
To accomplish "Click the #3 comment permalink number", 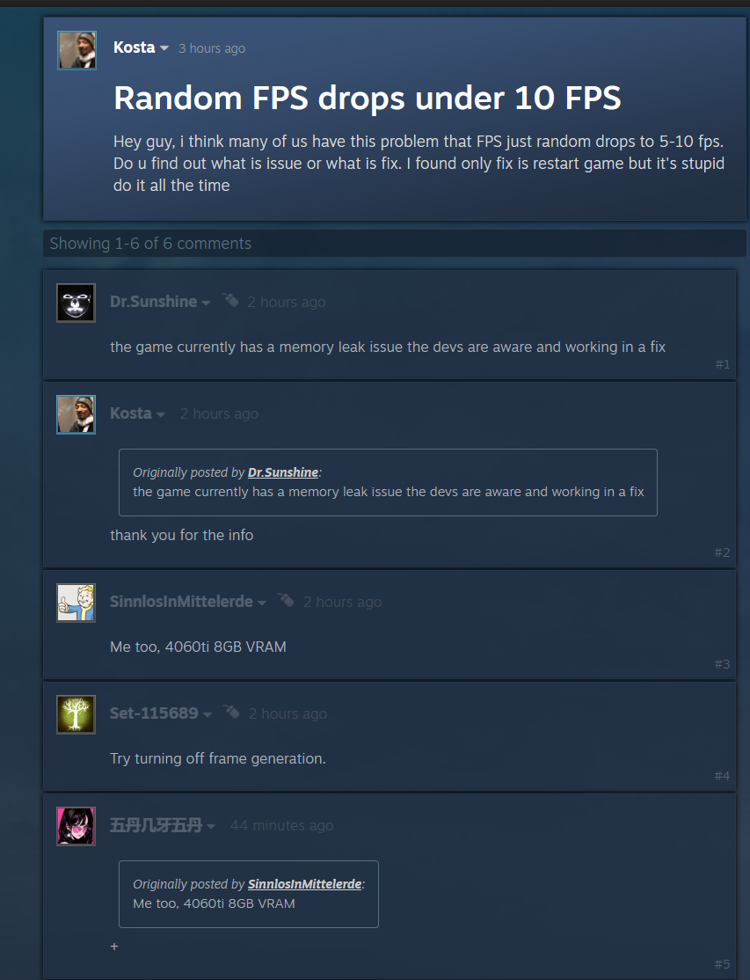I will click(x=722, y=664).
